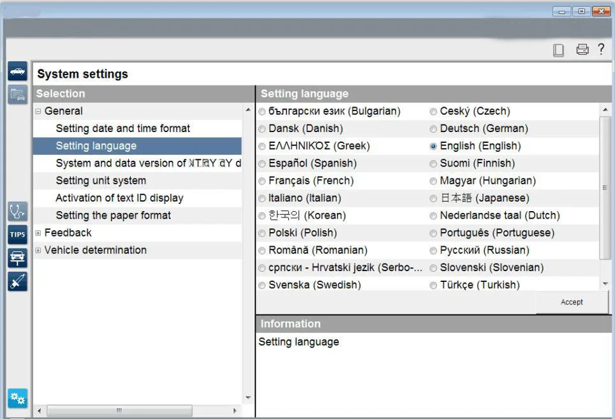The width and height of the screenshot is (615, 419).
Task: Click the measuring probe icon in sidebar
Action: (x=17, y=281)
